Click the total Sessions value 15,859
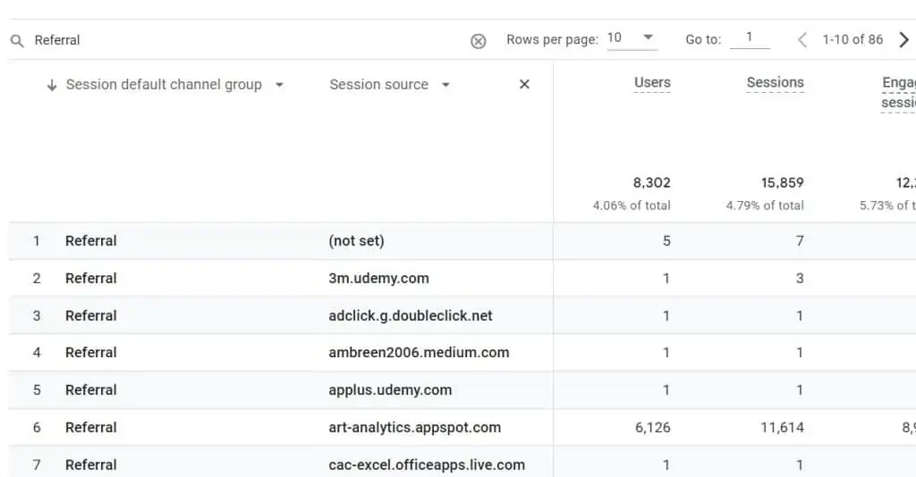 point(782,183)
